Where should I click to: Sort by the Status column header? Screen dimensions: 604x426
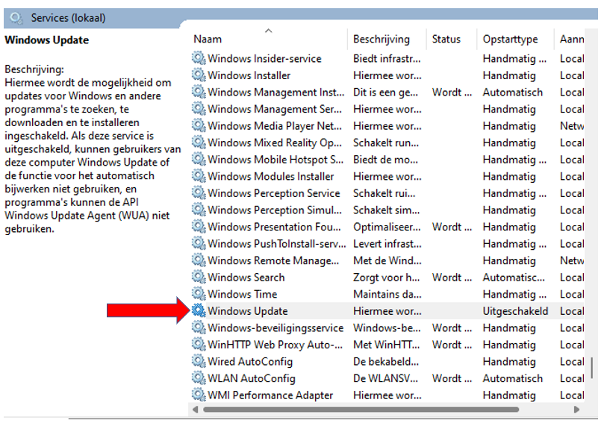point(446,40)
